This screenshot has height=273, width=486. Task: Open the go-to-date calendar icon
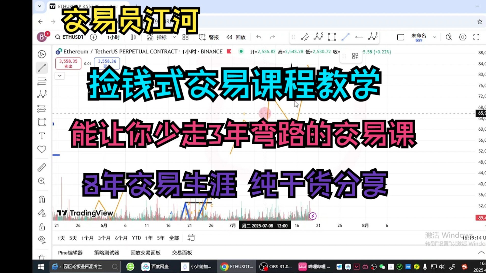click(x=191, y=238)
